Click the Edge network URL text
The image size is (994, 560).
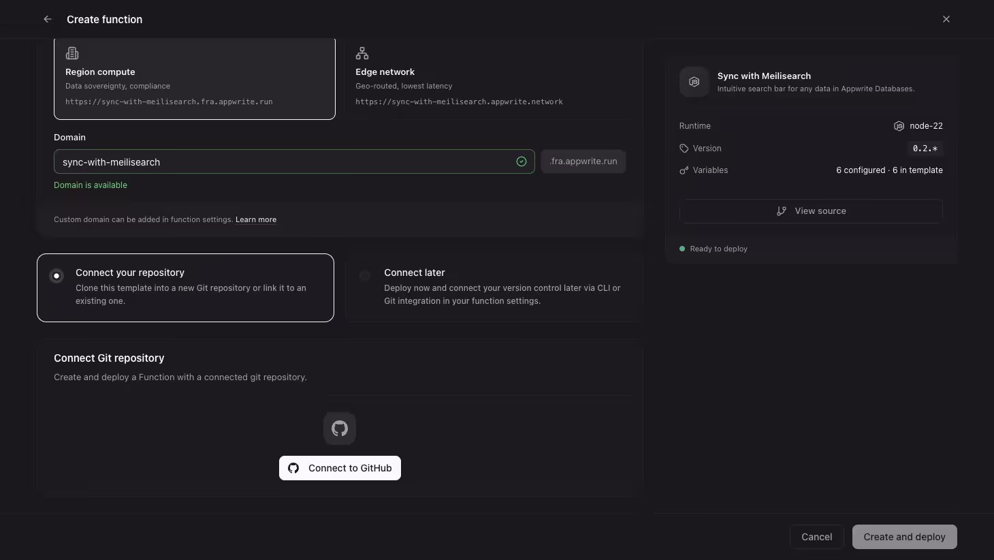(459, 102)
